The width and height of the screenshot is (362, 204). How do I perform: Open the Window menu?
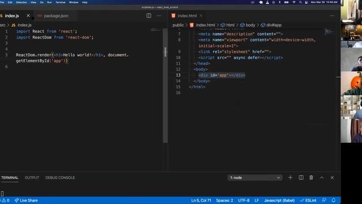[74, 2]
